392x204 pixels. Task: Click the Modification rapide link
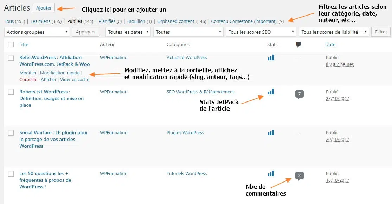point(60,73)
